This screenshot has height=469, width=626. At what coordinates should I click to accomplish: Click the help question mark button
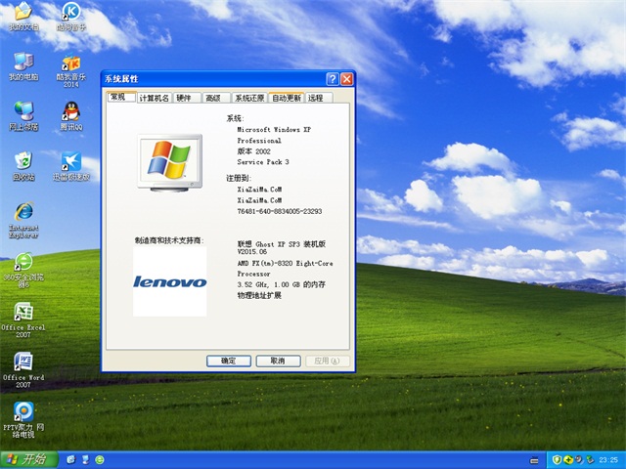pos(333,78)
